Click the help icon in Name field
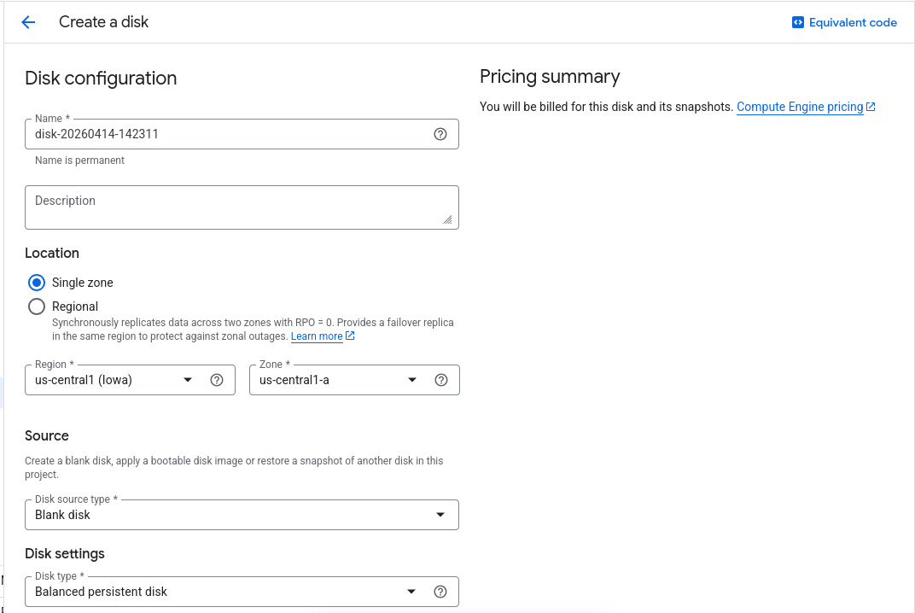This screenshot has height=613, width=915. pos(440,134)
